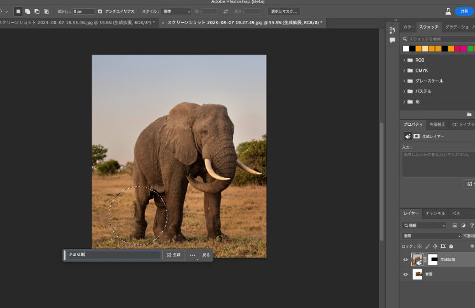Pick the pale peach recent swatch

[425, 49]
